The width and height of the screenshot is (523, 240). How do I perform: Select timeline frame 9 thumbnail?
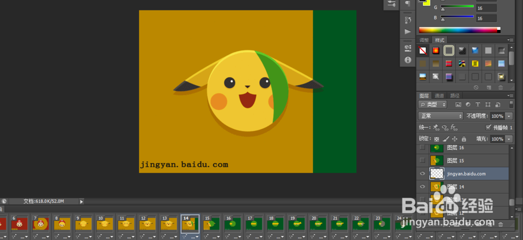point(83,223)
